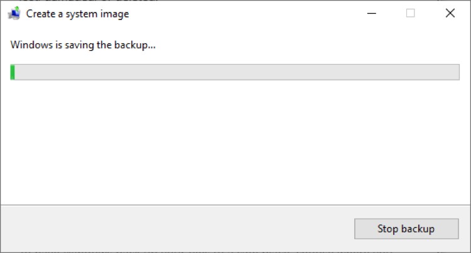Click the far right end of progress bar

pyautogui.click(x=457, y=72)
